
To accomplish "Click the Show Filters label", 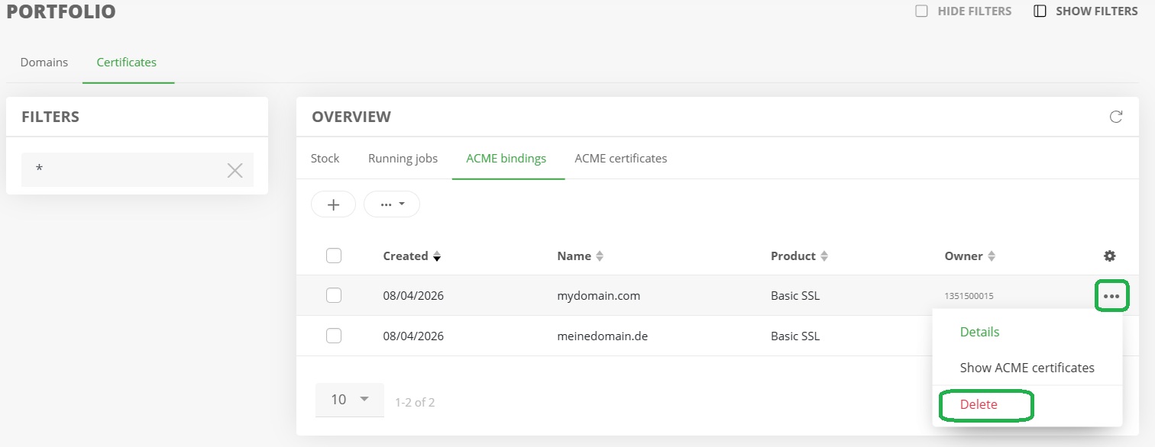I will point(1097,11).
